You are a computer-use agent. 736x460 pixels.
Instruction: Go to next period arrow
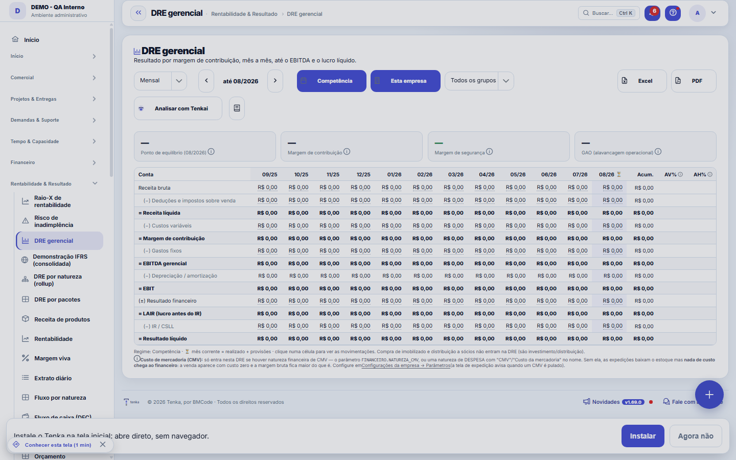point(275,81)
